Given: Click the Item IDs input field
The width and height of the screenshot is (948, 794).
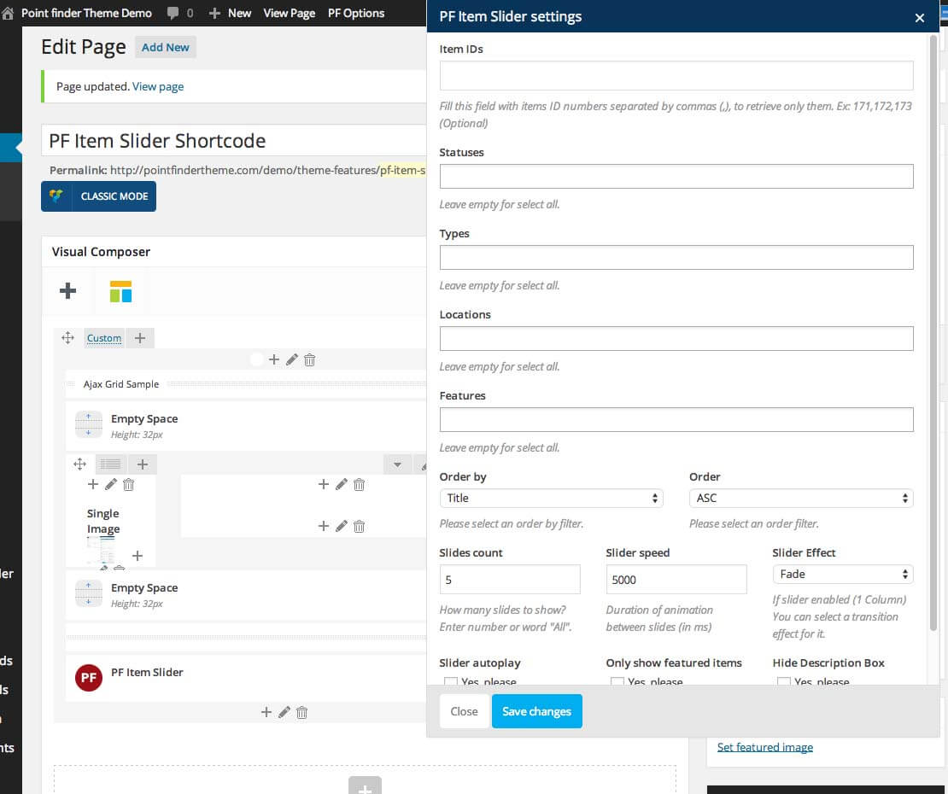Looking at the screenshot, I should [676, 76].
